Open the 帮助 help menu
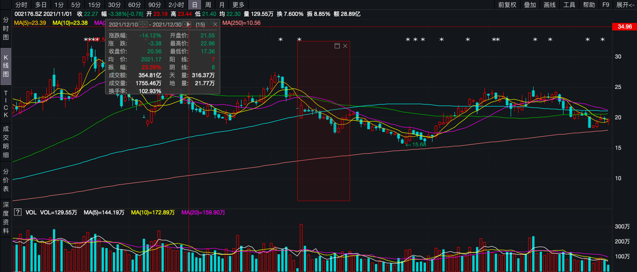Image resolution: width=637 pixels, height=272 pixels. tap(589, 5)
